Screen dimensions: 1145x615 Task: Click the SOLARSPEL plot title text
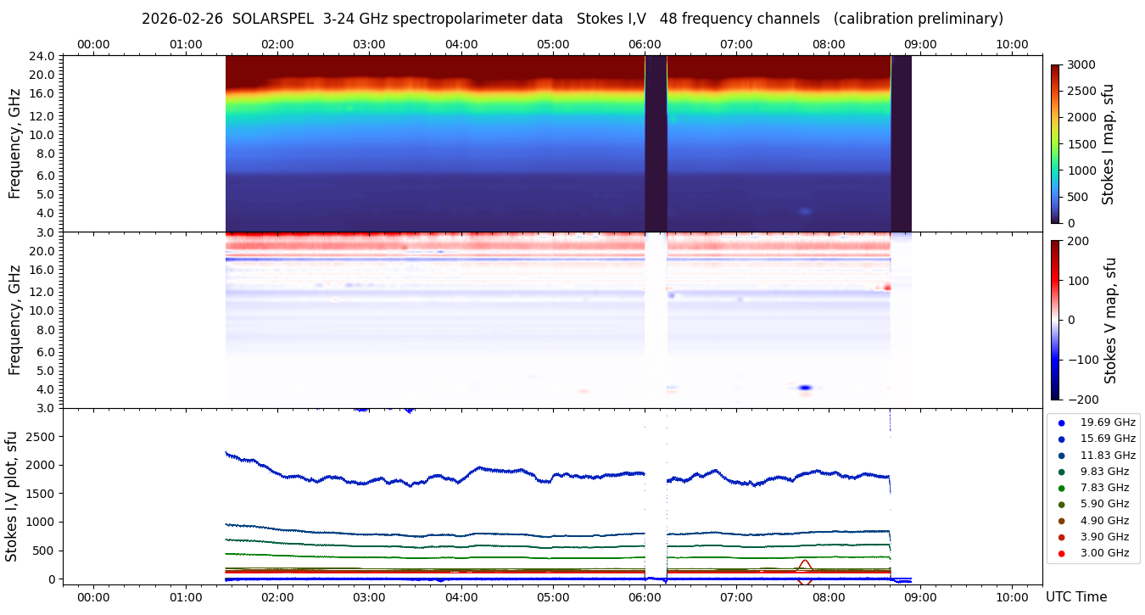point(572,19)
